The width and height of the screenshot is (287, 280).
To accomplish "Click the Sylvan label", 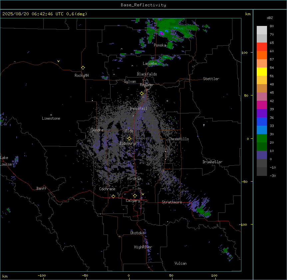I will pos(130,81).
